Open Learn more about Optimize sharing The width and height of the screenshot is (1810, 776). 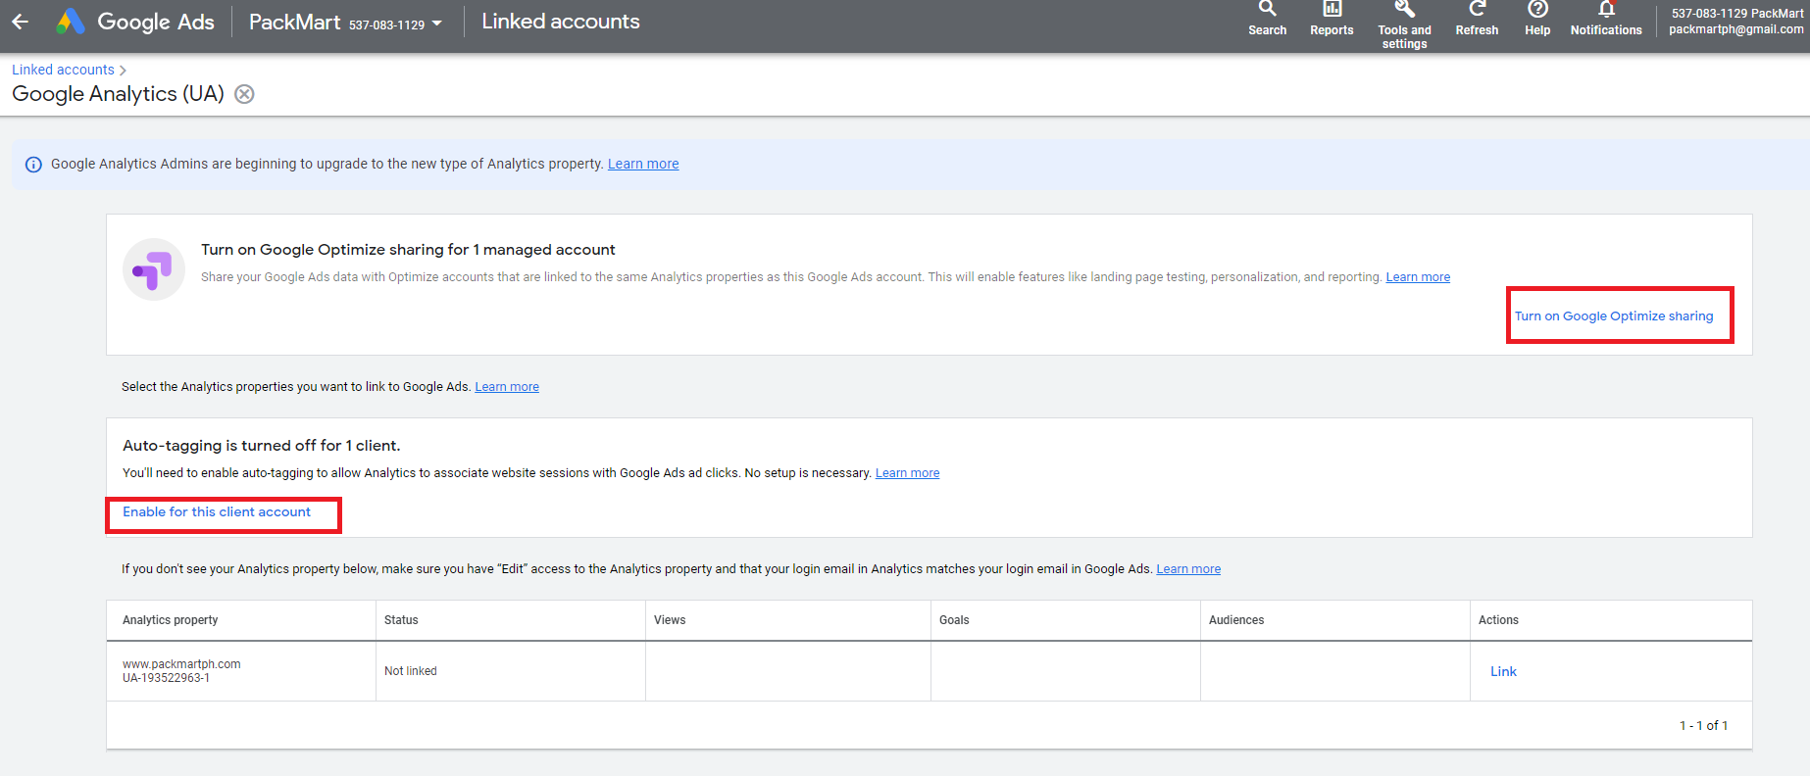[1418, 277]
